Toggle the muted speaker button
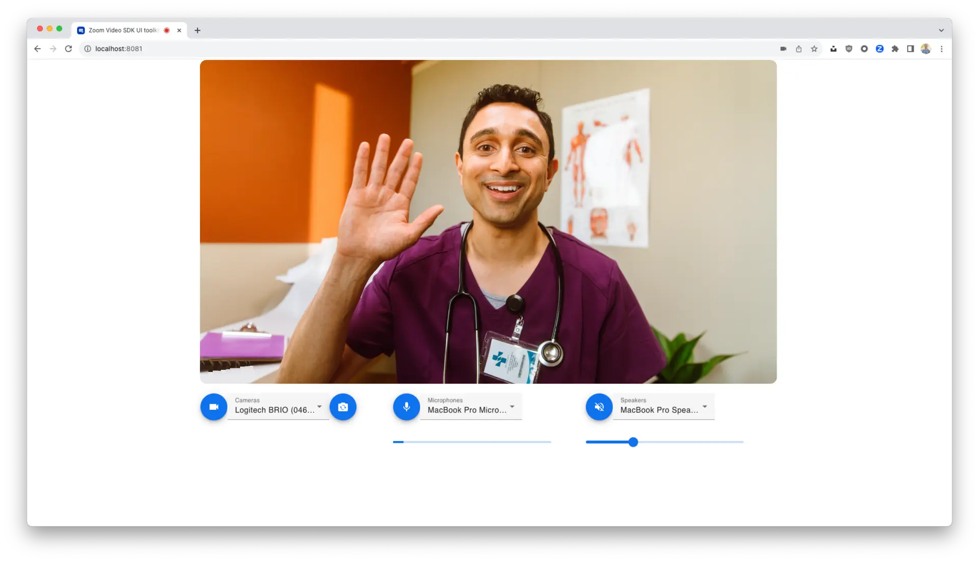 [599, 407]
